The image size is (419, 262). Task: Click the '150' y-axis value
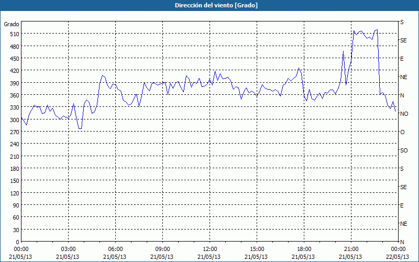(15, 181)
